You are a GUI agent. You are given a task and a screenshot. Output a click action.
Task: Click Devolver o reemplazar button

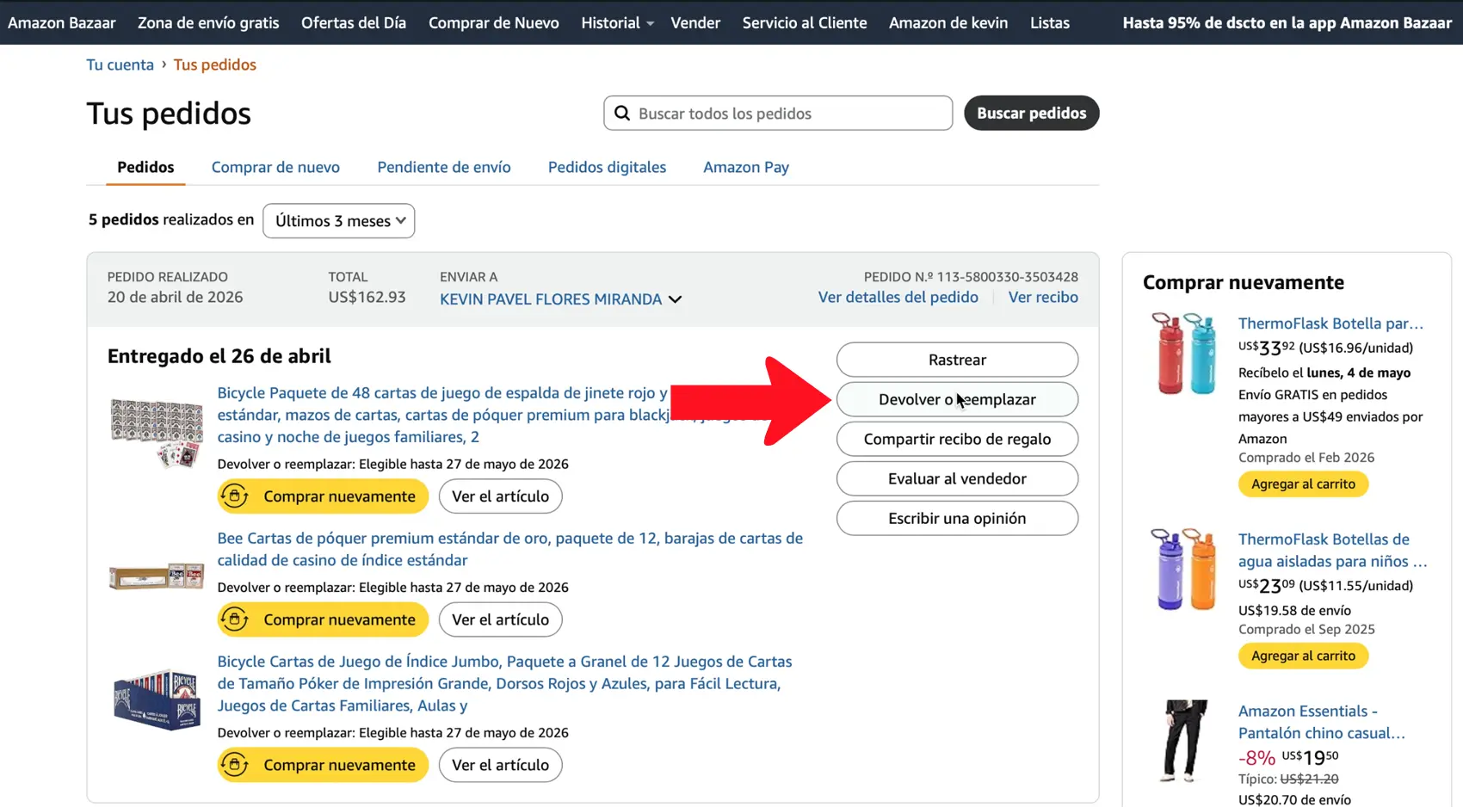[957, 399]
